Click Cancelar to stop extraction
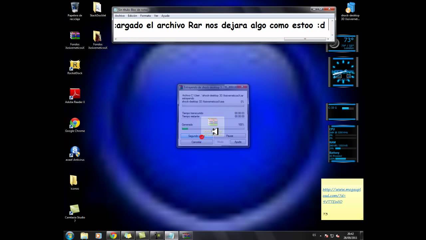The image size is (426, 240). point(196,142)
